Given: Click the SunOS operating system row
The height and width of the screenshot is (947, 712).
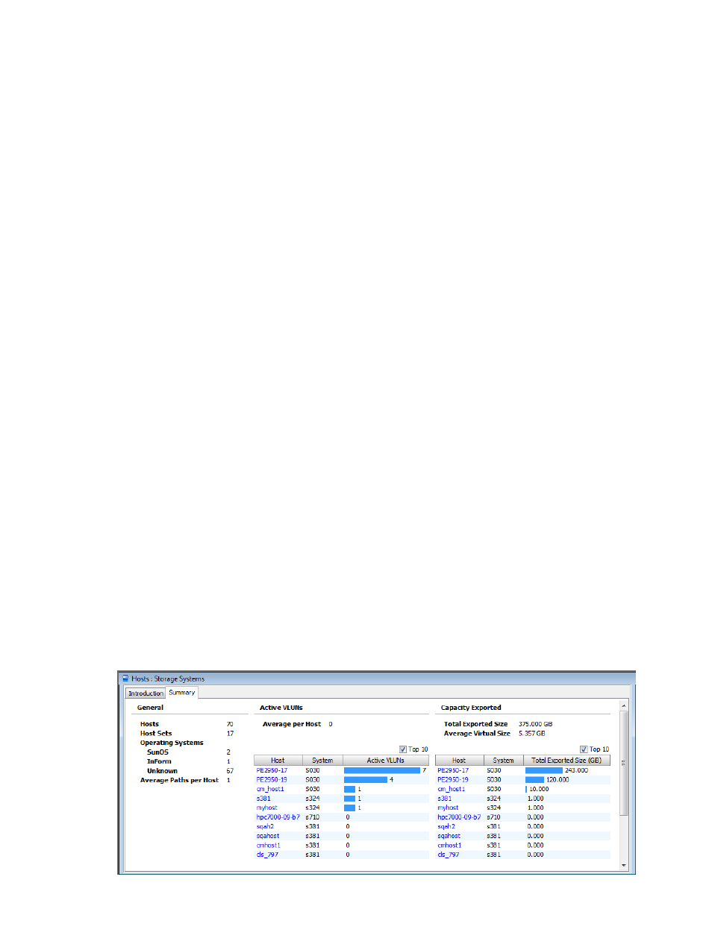Looking at the screenshot, I should 190,752.
